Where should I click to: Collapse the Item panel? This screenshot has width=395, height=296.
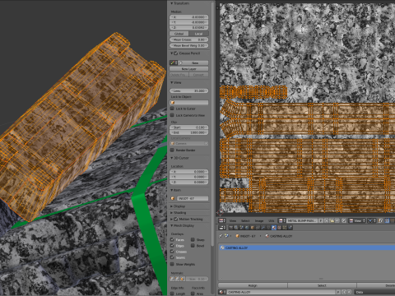tap(172, 190)
